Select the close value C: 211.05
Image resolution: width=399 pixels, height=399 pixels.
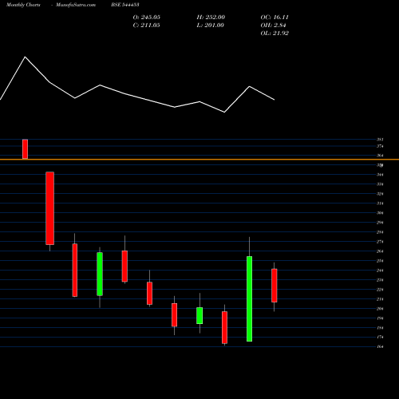pyautogui.click(x=147, y=26)
